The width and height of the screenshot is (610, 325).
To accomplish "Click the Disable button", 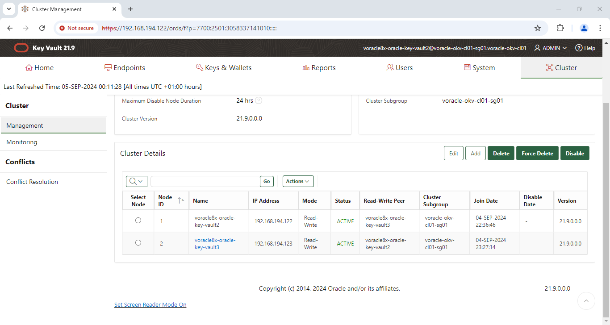I will (x=575, y=153).
